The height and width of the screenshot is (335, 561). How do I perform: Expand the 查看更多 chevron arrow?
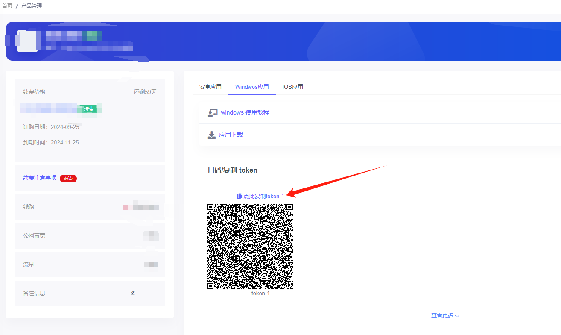(x=457, y=316)
